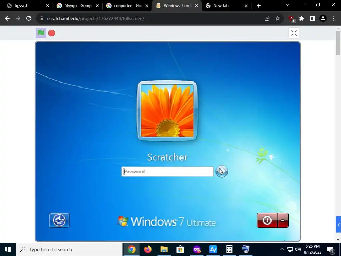The image size is (341, 256).
Task: Click the green flag to start project
Action: coord(41,33)
